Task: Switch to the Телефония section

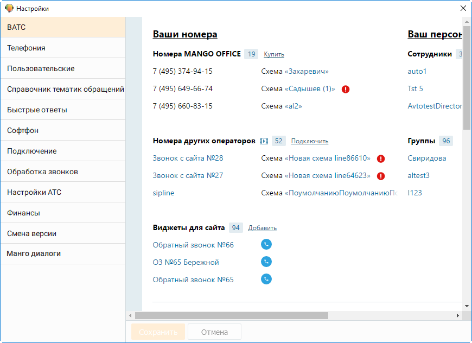Action: tap(63, 48)
